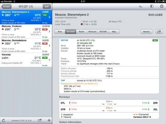166x124 pixels.
Task: Click the VMC badge in the METAR panel
Action: (155, 40)
